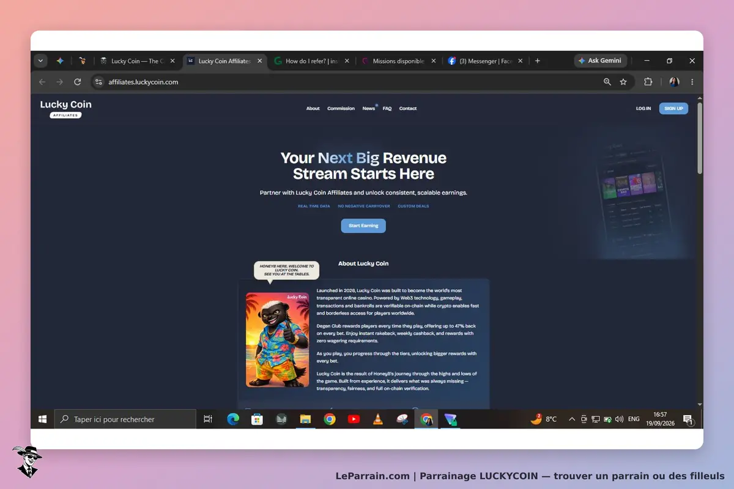
Task: Open the News menu item
Action: coord(368,109)
